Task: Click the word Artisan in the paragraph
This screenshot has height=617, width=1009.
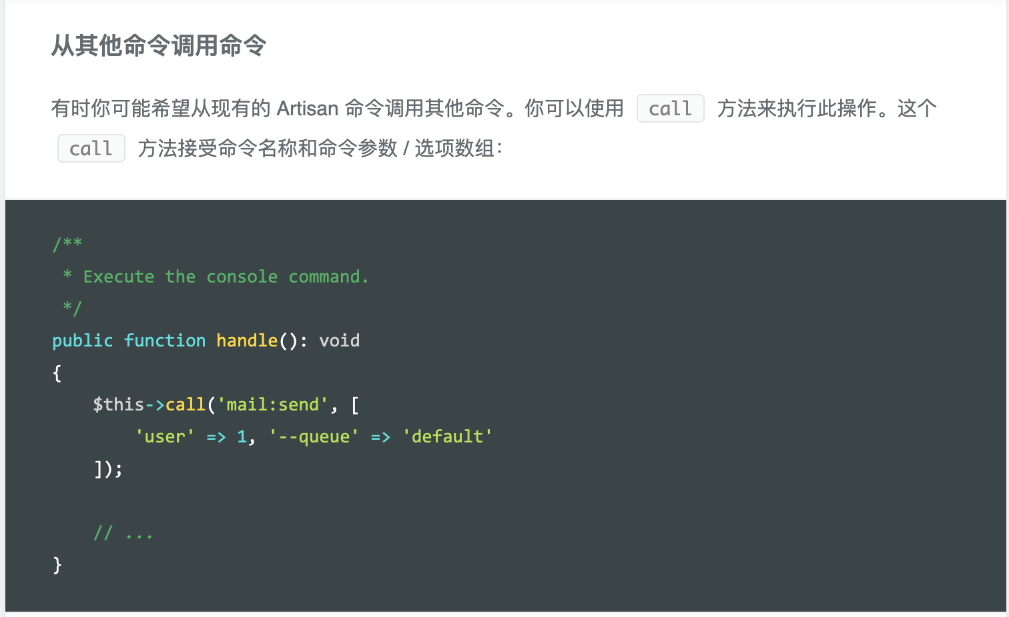Action: point(308,108)
